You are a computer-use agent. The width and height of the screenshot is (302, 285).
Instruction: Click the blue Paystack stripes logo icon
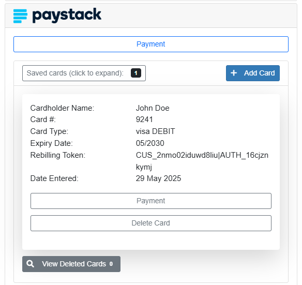[x=20, y=16]
